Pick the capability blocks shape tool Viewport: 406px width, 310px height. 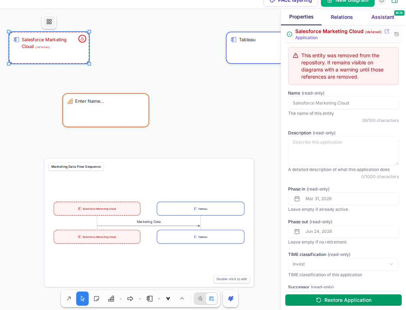(111, 299)
